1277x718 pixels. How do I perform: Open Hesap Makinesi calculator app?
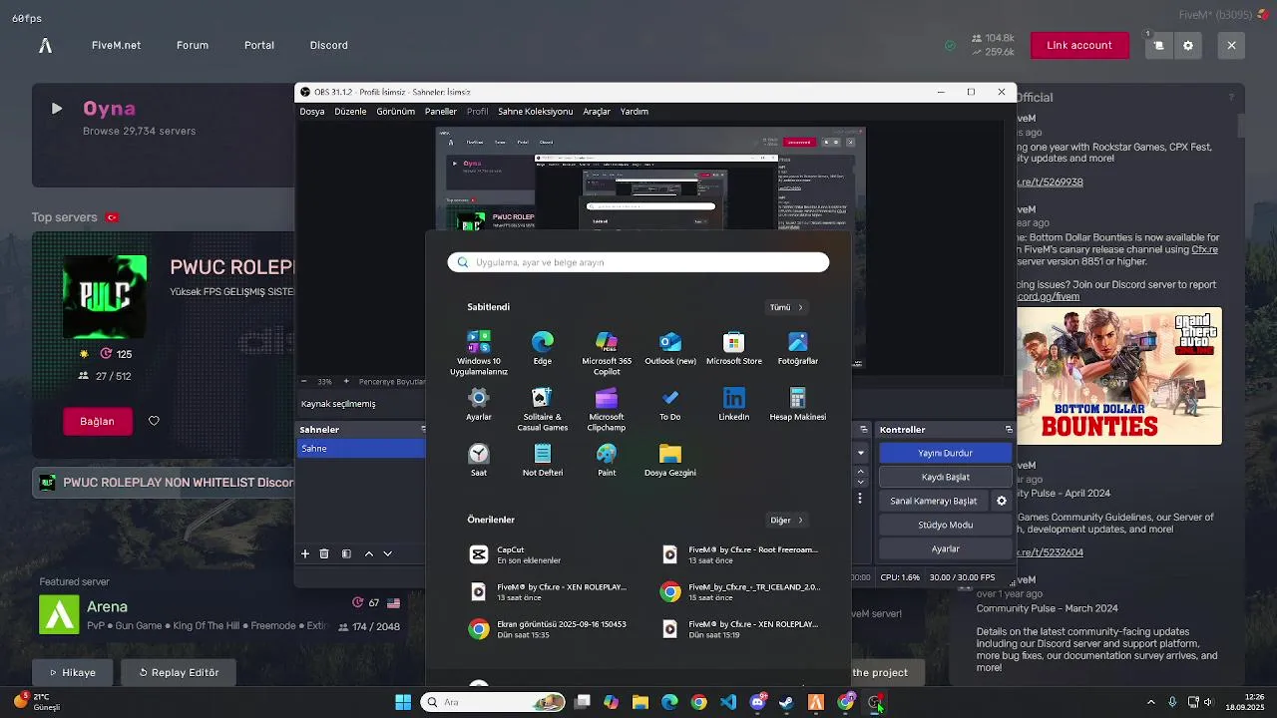click(798, 404)
